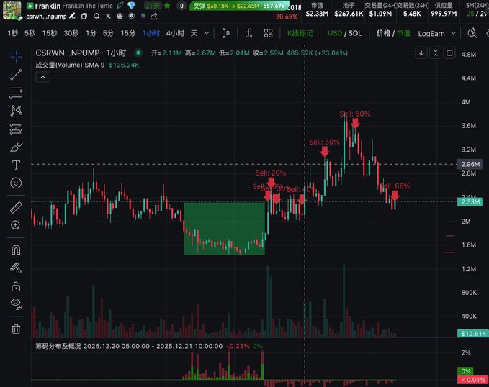Open the token's X profile
Image resolution: width=489 pixels, height=387 pixels.
108,17
